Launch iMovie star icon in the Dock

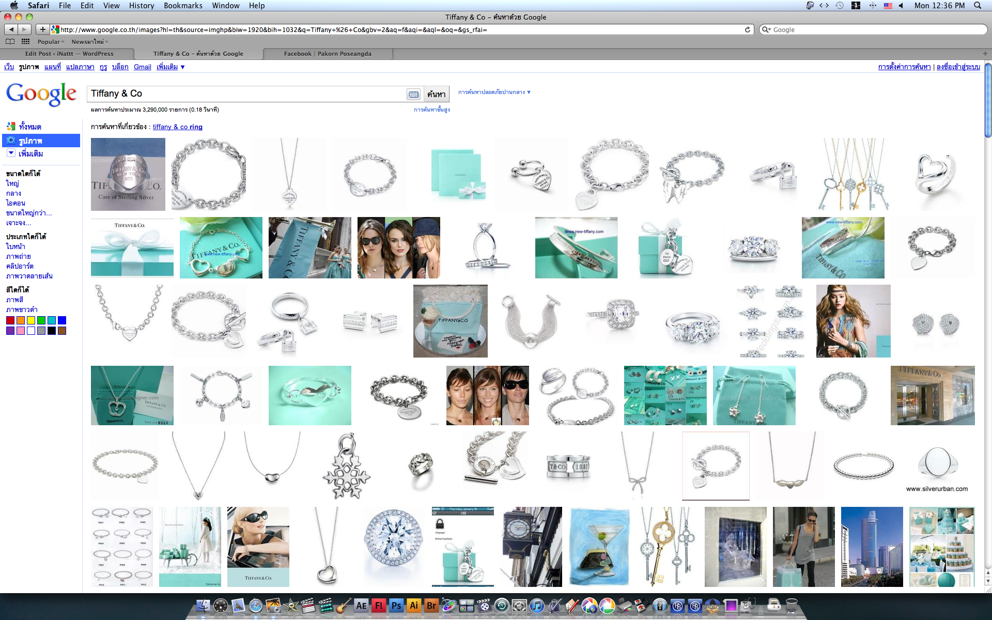[291, 606]
